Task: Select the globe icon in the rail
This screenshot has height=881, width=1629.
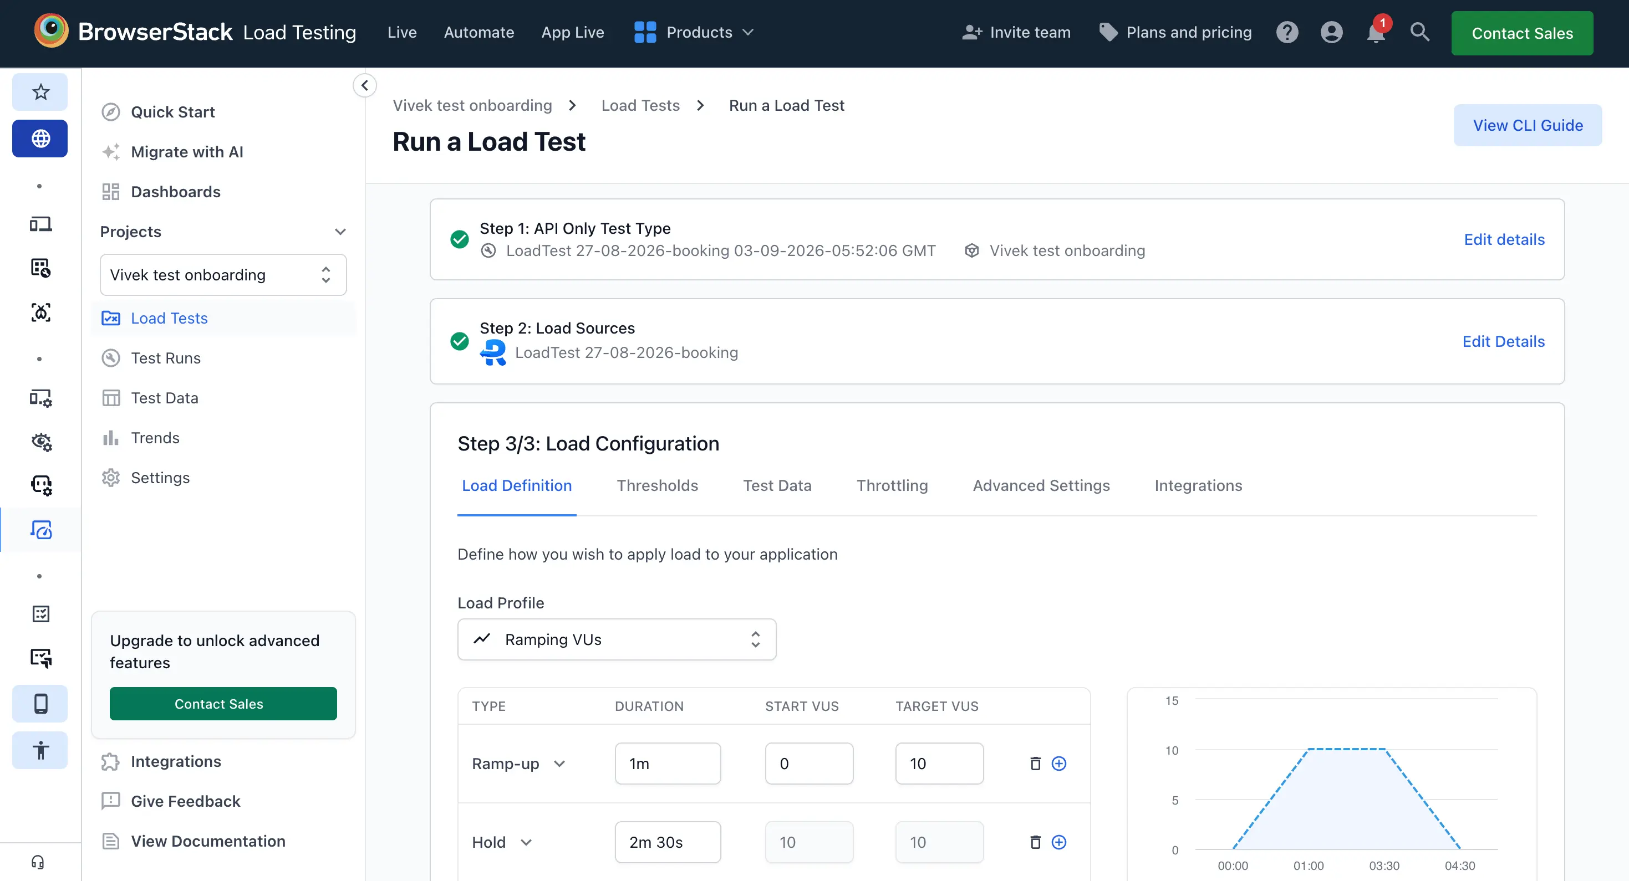Action: [40, 139]
